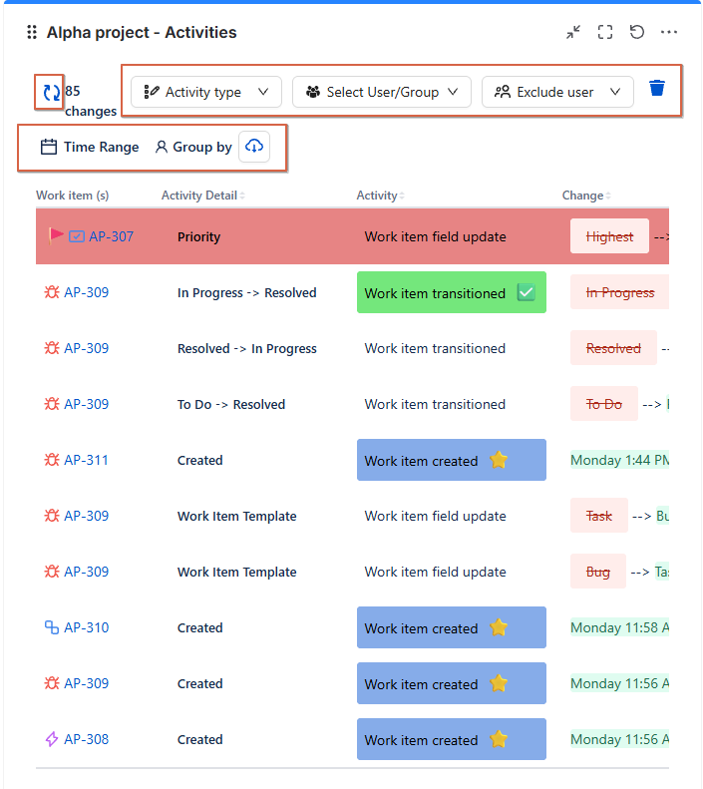
Task: Open the Select User/Group dropdown
Action: click(x=382, y=92)
